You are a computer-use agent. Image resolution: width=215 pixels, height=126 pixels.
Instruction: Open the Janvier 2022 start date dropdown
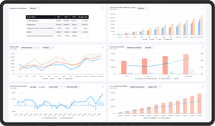point(55,87)
